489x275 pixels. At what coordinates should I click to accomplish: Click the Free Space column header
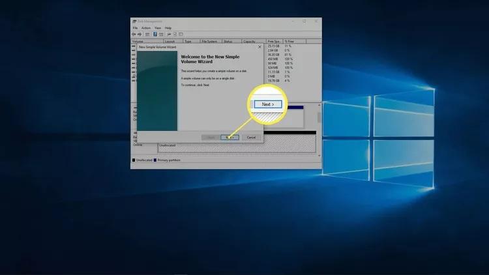point(274,41)
